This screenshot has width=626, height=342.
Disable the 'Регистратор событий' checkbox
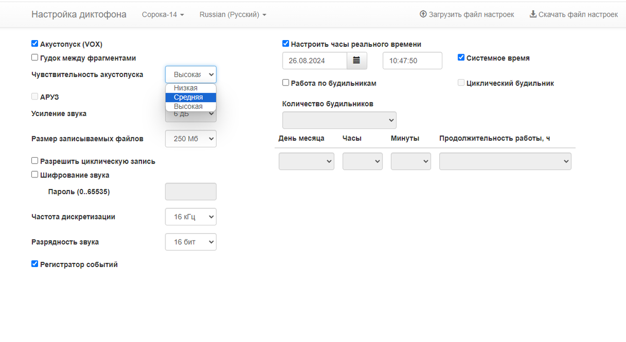coord(34,264)
